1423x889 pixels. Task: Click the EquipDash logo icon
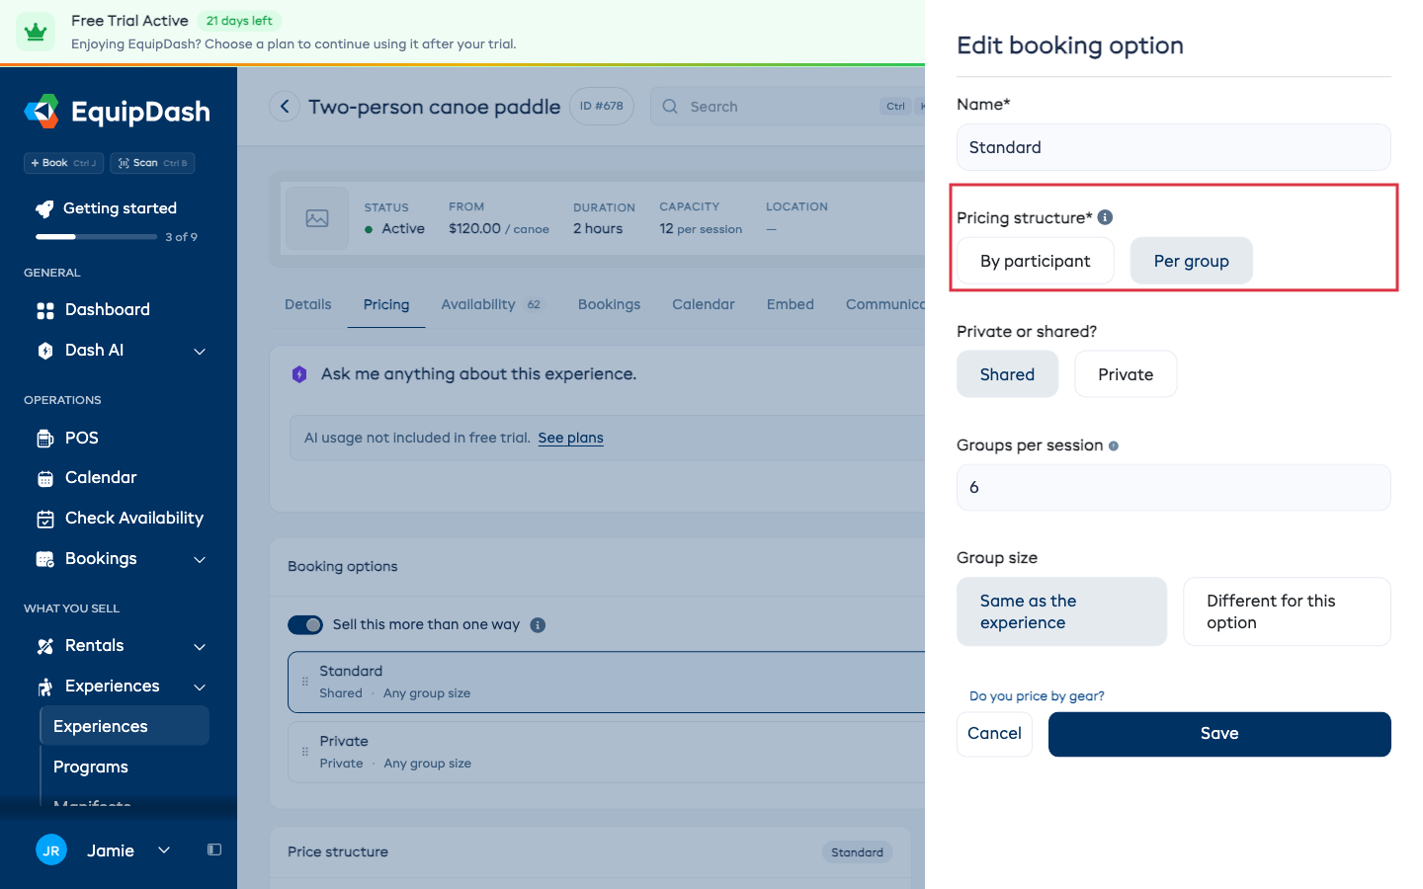pos(42,112)
